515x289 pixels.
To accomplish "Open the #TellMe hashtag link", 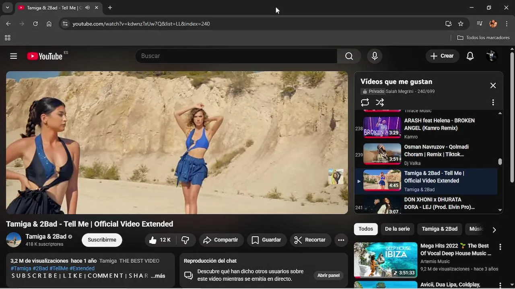I will point(59,269).
